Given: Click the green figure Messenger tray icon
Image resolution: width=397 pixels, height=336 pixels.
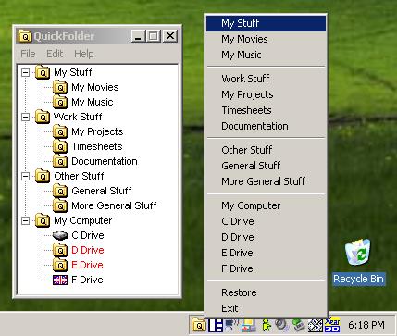Looking at the screenshot, I should pos(266,326).
